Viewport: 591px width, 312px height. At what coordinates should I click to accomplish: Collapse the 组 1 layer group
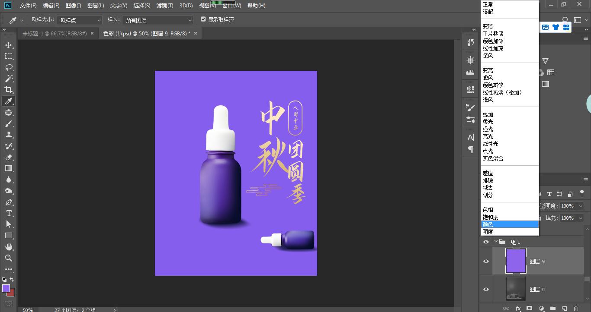(496, 242)
